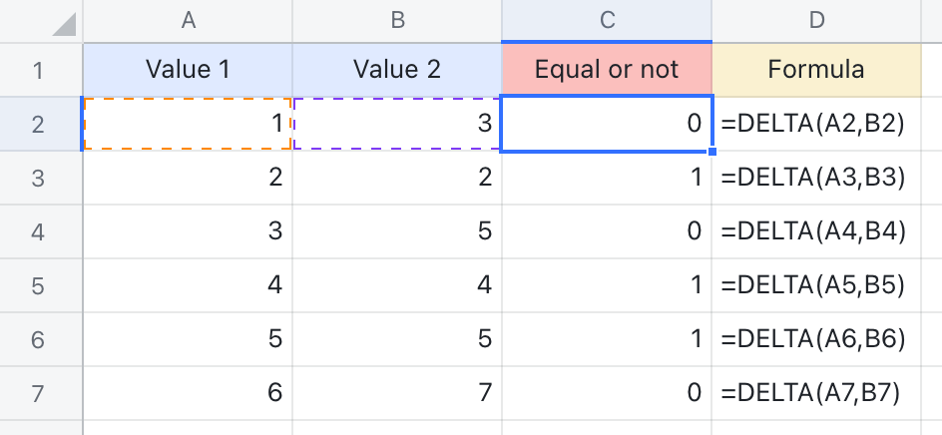Click the =DELTA(A3,B3) formula cell
The image size is (942, 435).
[816, 178]
